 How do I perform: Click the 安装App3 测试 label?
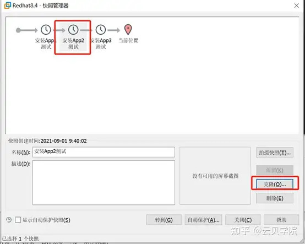point(101,44)
